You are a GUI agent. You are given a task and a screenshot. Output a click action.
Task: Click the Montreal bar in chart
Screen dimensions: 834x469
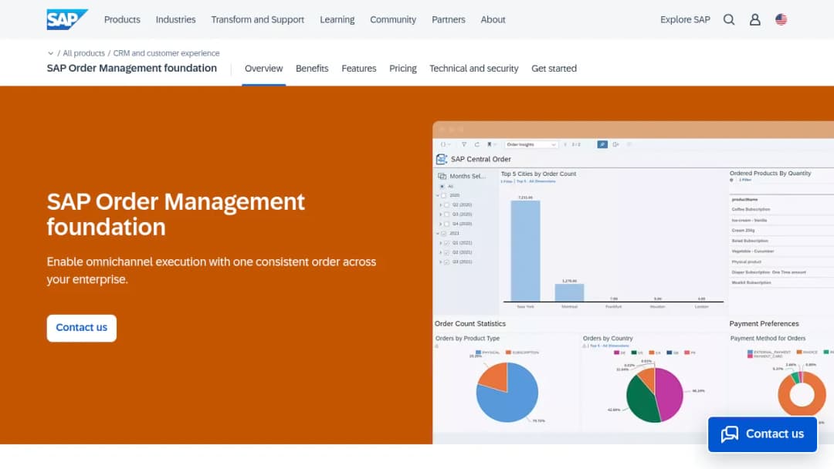569,292
